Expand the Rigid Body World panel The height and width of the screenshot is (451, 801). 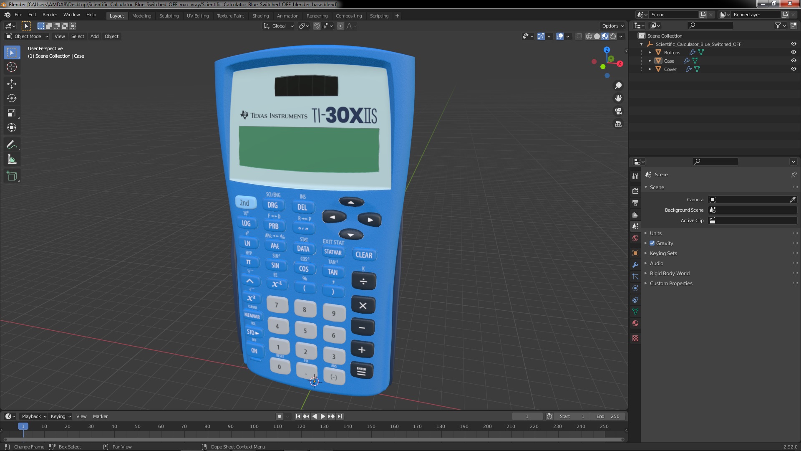[x=669, y=273]
